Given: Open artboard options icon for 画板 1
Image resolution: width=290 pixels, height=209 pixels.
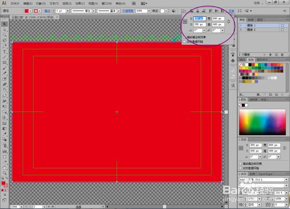Looking at the screenshot, I should pos(282,26).
